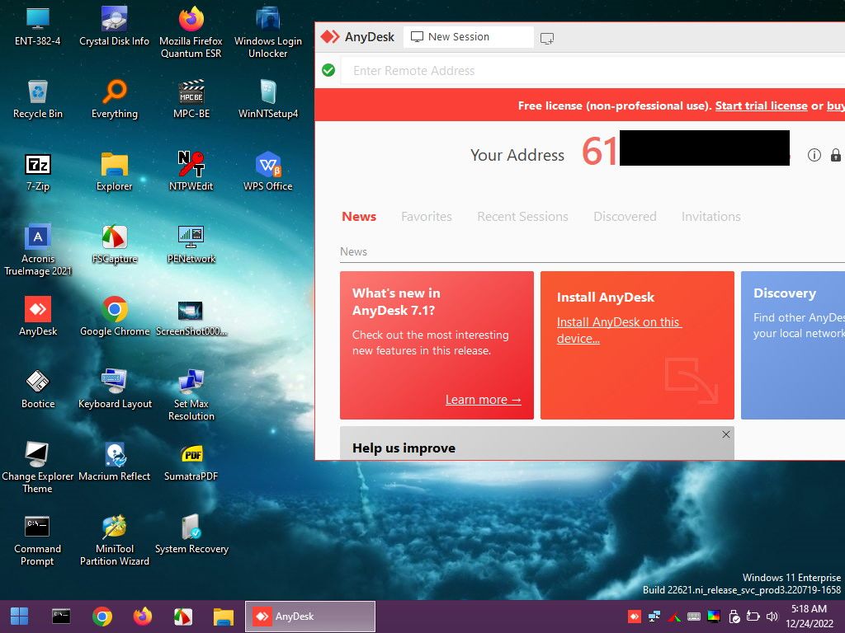
Task: Open Keyboard Layout desktop icon
Action: pos(114,389)
